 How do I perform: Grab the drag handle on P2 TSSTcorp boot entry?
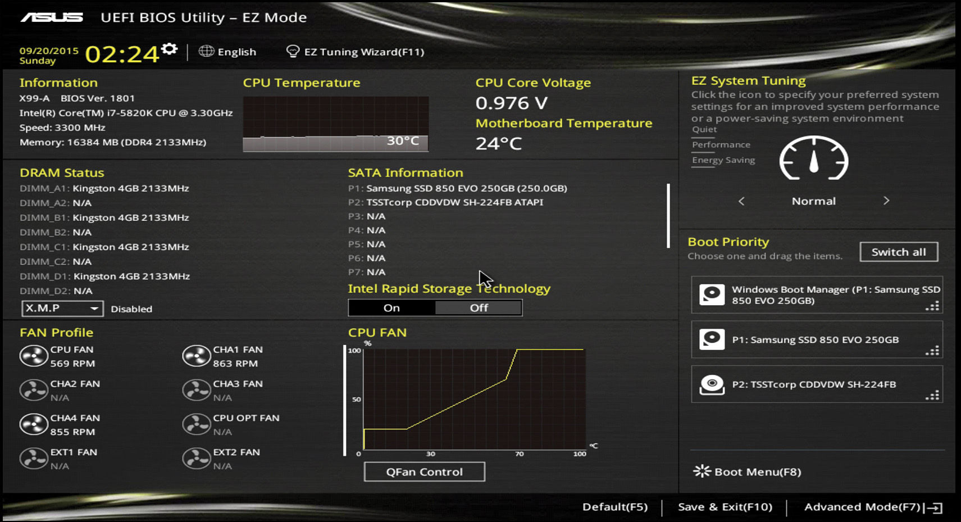coord(932,396)
